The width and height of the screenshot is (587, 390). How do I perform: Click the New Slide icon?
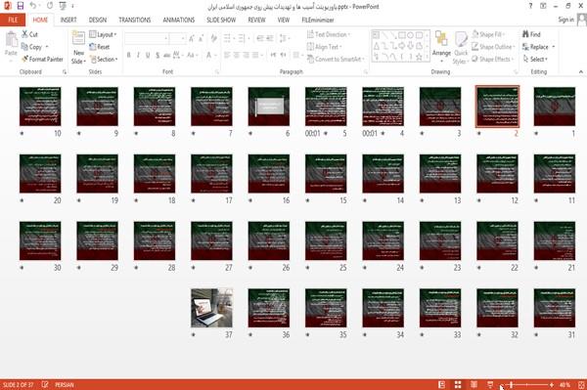tap(78, 38)
